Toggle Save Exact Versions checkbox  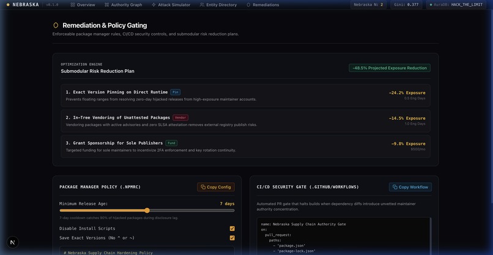[232, 238]
